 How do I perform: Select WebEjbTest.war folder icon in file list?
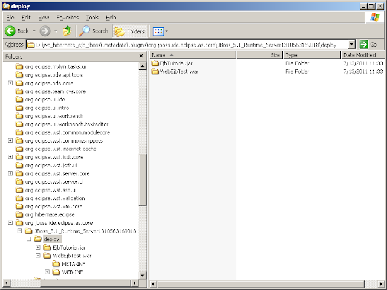[155, 71]
